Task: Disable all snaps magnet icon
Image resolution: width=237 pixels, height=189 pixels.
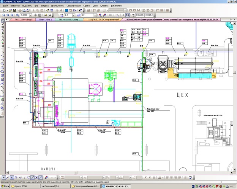Action: pyautogui.click(x=104, y=15)
